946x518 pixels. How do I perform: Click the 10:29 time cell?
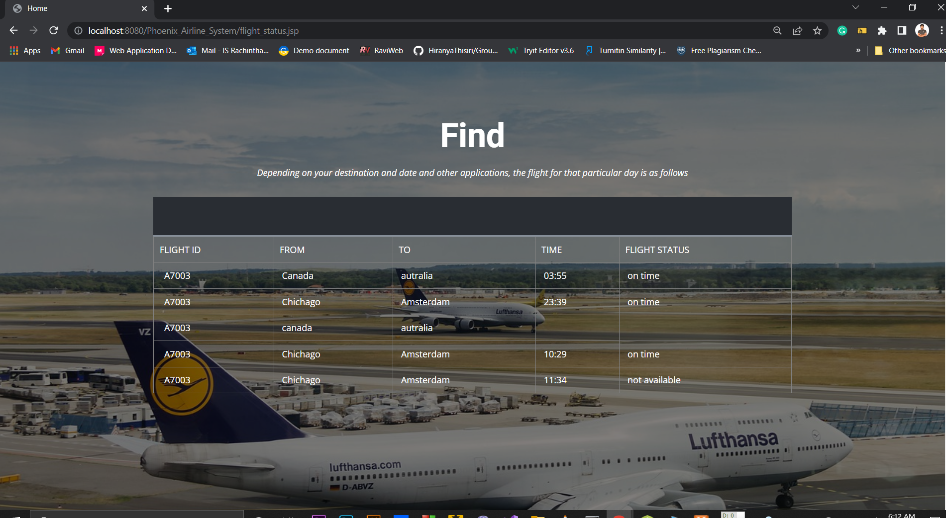[555, 354]
